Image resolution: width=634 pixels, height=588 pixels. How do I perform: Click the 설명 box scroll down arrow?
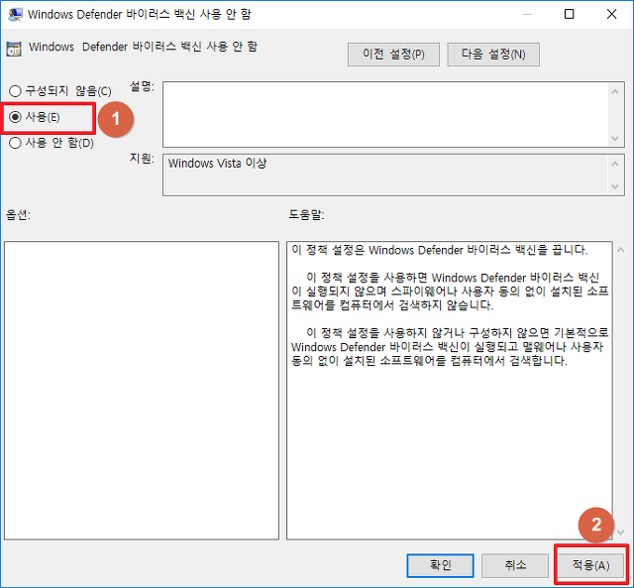tap(615, 139)
